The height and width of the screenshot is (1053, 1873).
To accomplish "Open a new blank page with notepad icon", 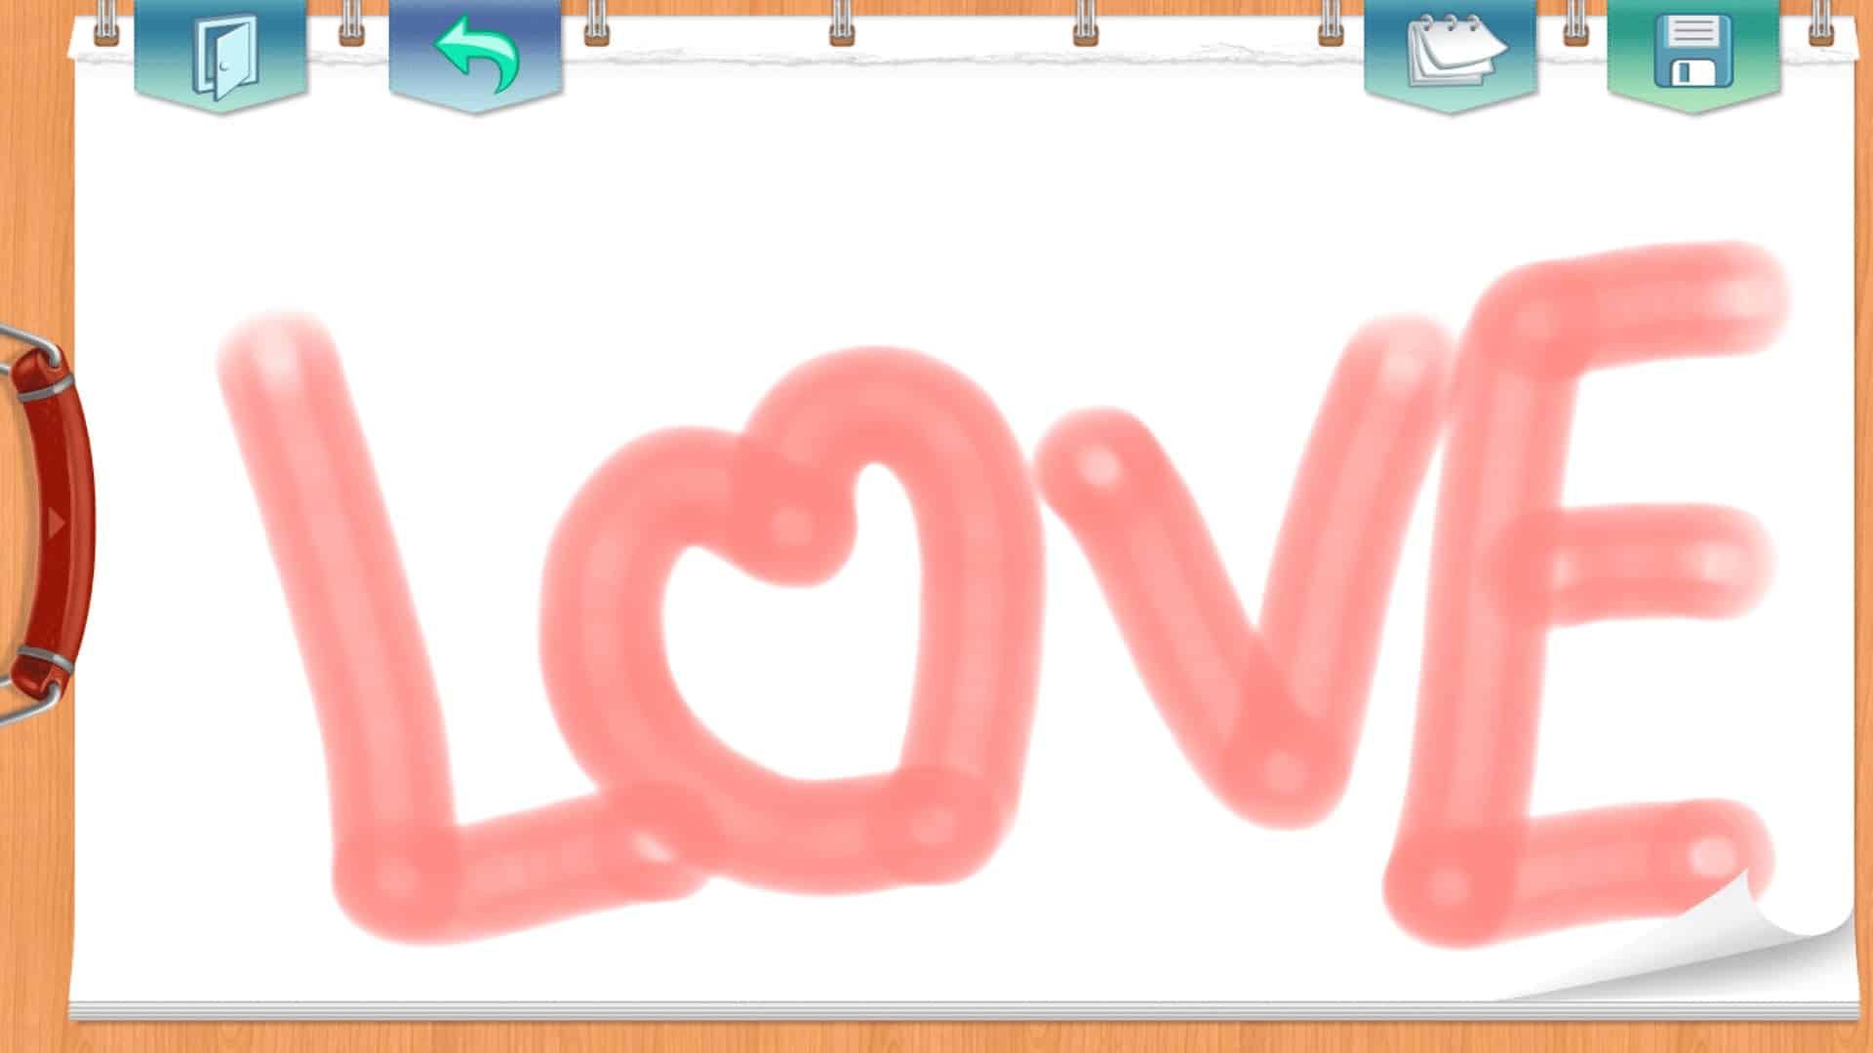I will [x=1451, y=54].
